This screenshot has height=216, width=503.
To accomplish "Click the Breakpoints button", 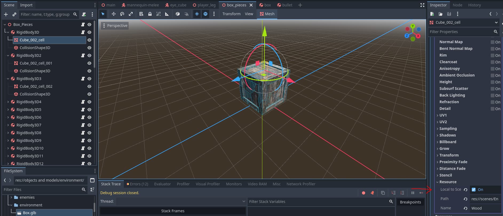I will tap(410, 202).
